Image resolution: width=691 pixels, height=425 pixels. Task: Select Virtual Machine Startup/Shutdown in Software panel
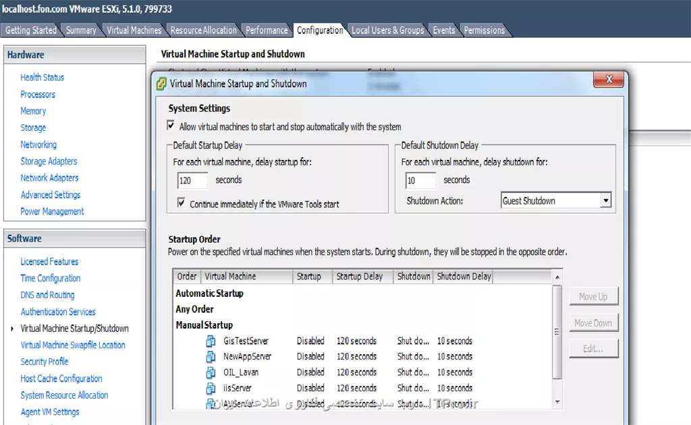74,329
